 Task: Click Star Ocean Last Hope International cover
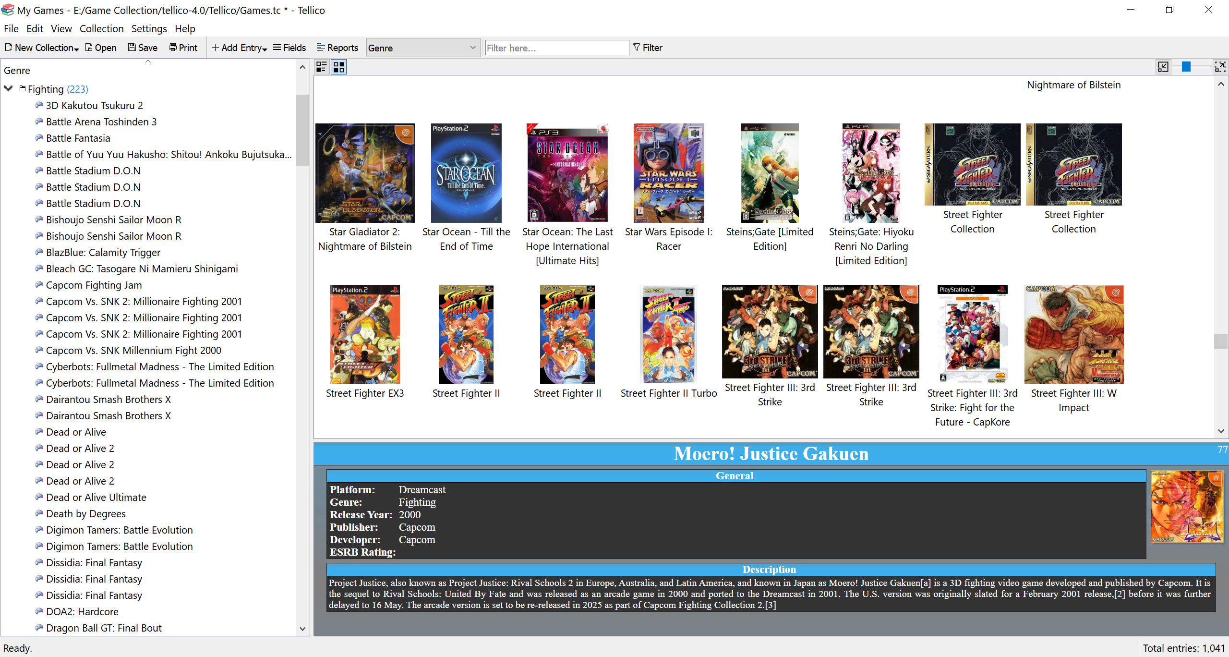(567, 173)
